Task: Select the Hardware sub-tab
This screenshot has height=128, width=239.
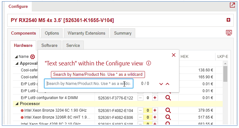Action: [x=23, y=45]
